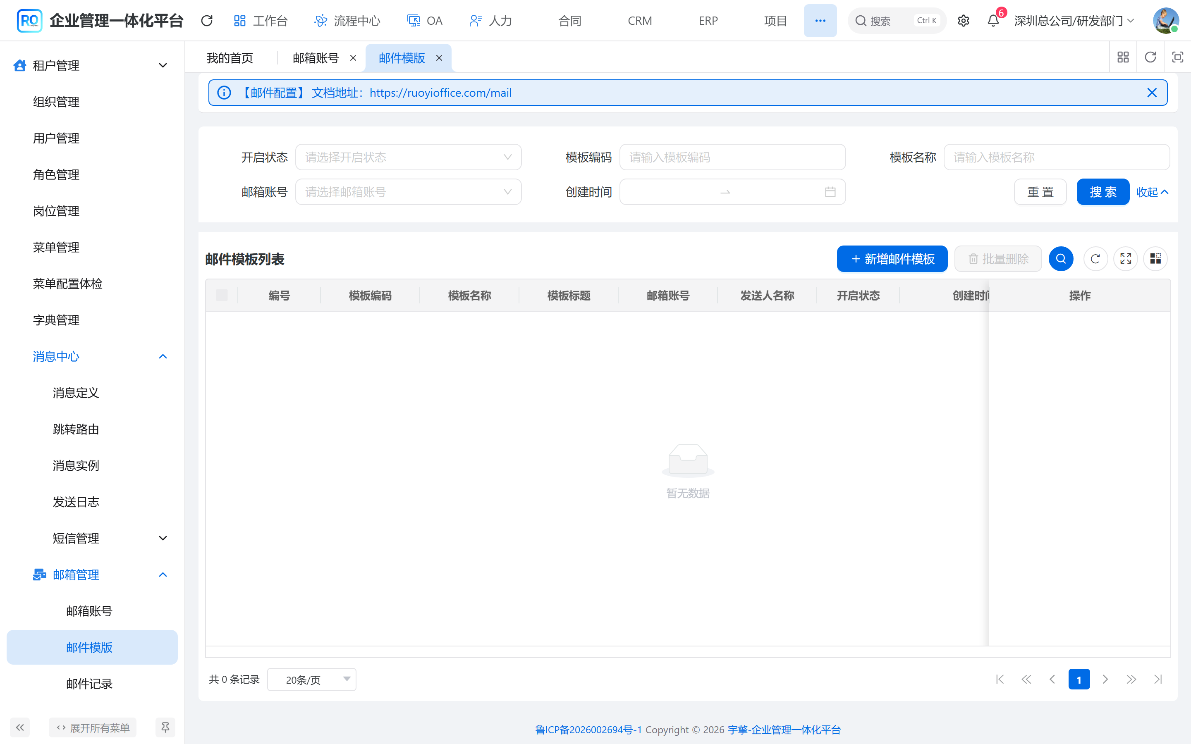Toggle the select-all checkbox in table header
This screenshot has height=744, width=1191.
pyautogui.click(x=222, y=295)
